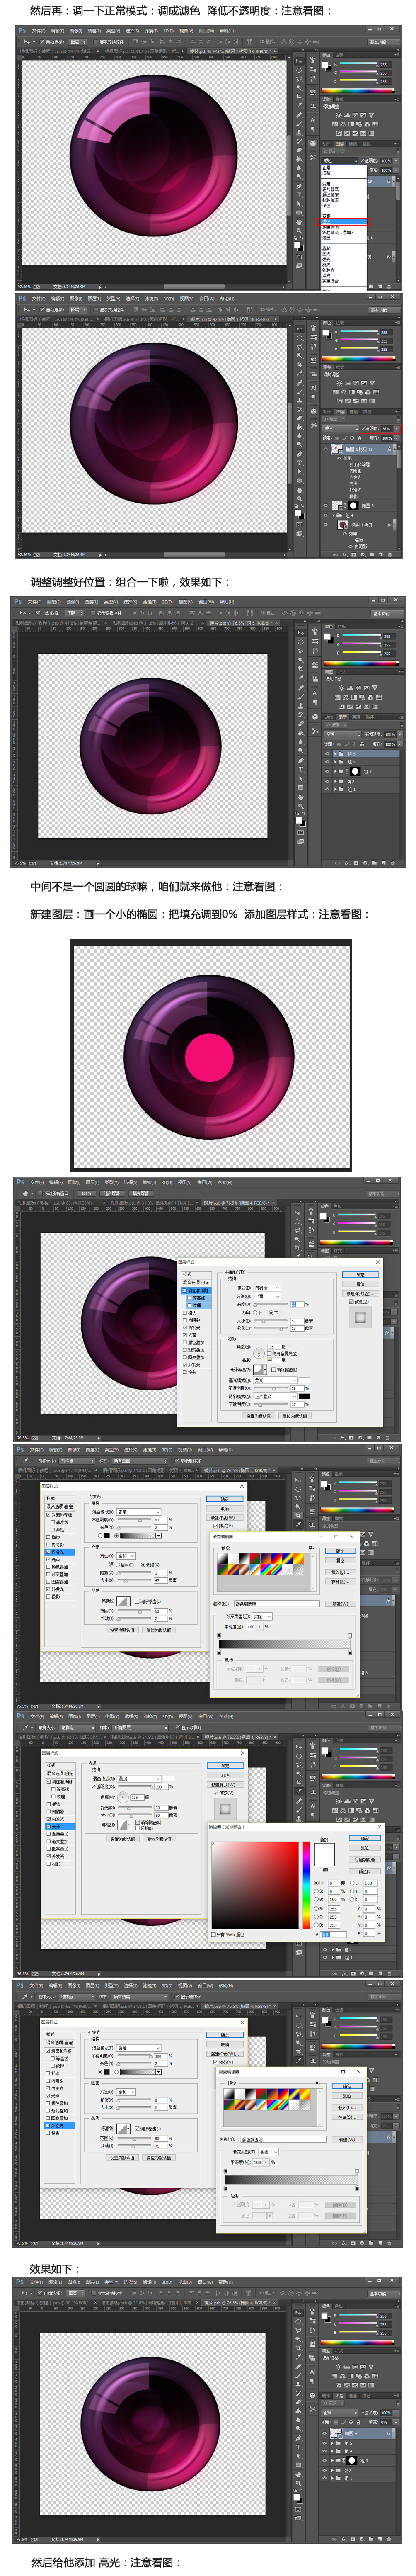Click 确定 in 内发光 screenshot's gradient editor
416x2576 pixels.
[x=341, y=1551]
